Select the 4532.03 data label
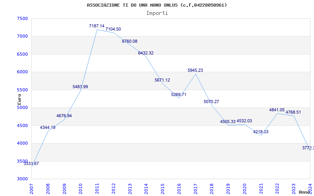Image resolution: width=314 pixels, height=196 pixels. click(x=244, y=121)
